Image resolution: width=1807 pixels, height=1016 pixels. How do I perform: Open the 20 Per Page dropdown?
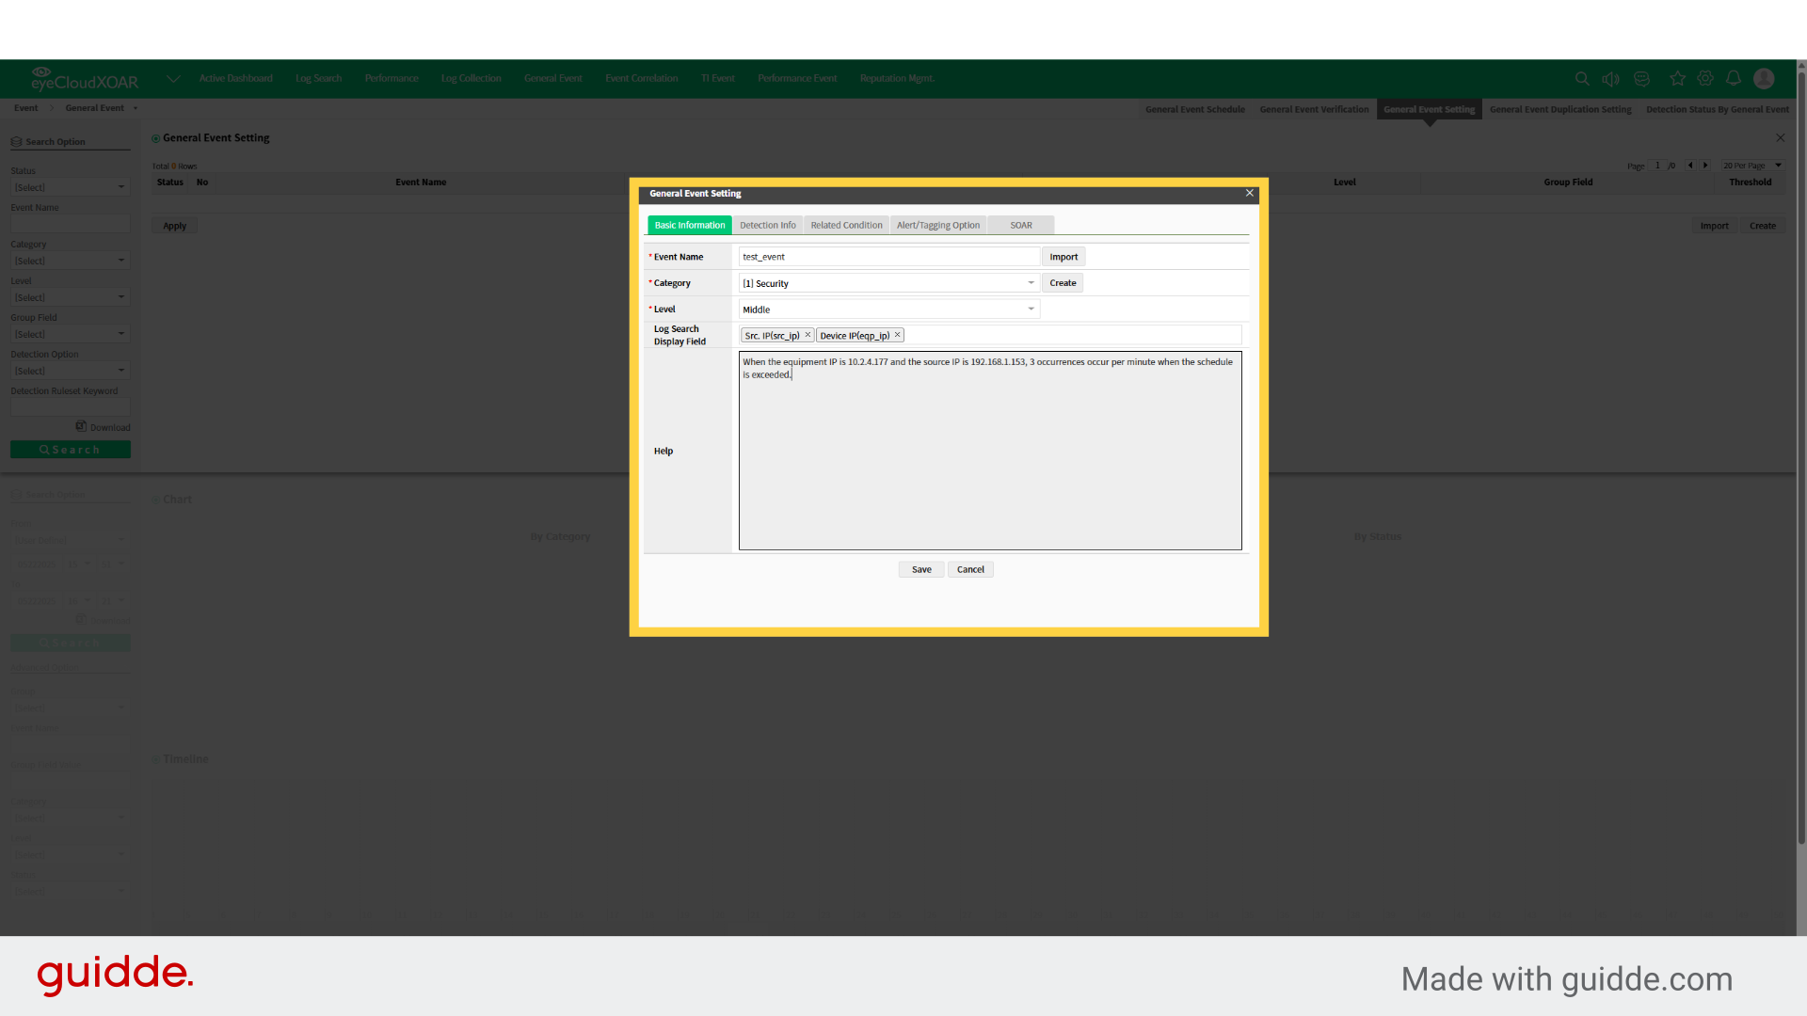tap(1751, 165)
